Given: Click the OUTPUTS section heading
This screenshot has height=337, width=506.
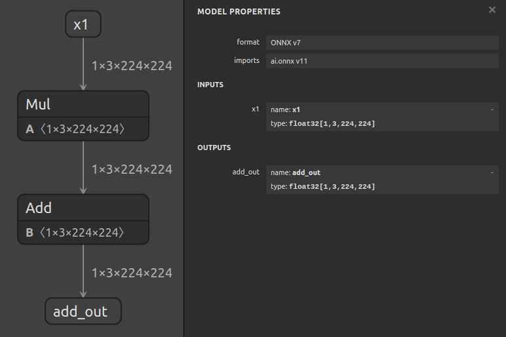Looking at the screenshot, I should pyautogui.click(x=214, y=148).
